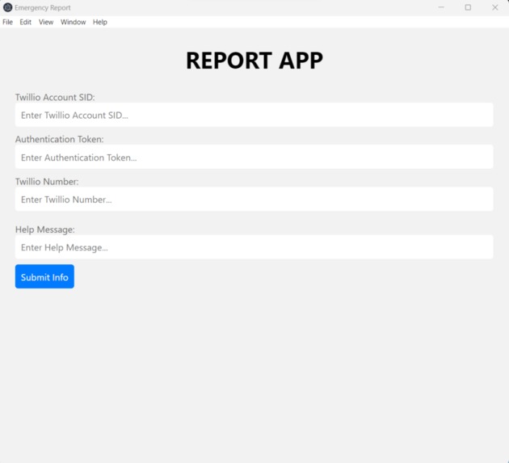Minimize the Emergency Report window
Screen dimensions: 509x463
(441, 7)
